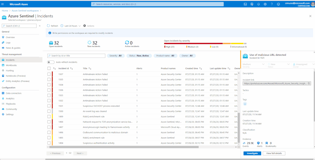This screenshot has height=160, width=315.
Task: Follow the Azure Sentinel workspaces breadcrumb
Action: click(x=25, y=11)
